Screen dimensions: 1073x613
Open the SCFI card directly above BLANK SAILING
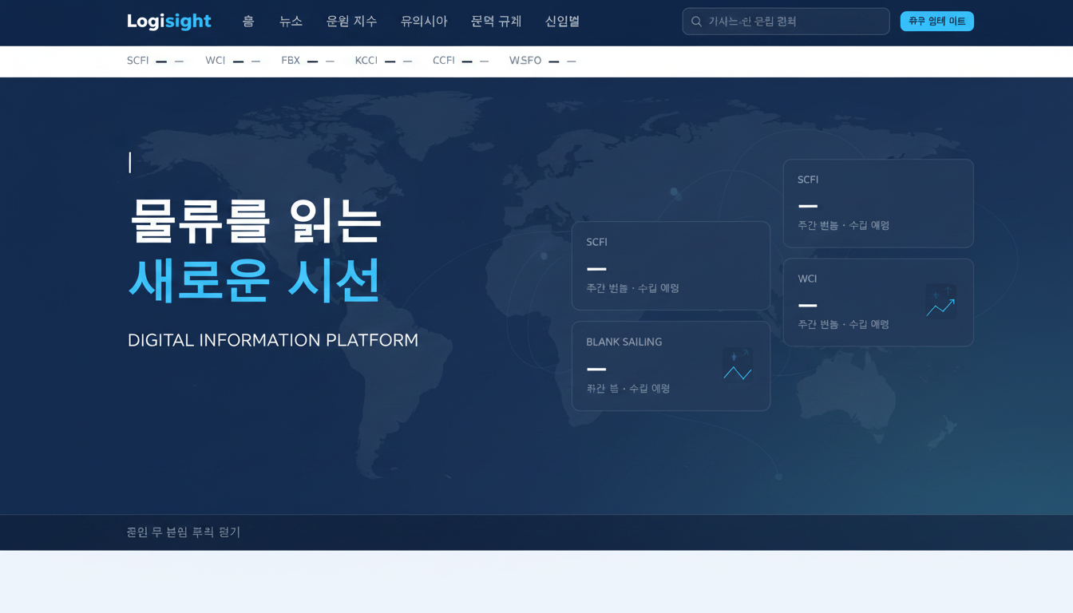tap(671, 266)
